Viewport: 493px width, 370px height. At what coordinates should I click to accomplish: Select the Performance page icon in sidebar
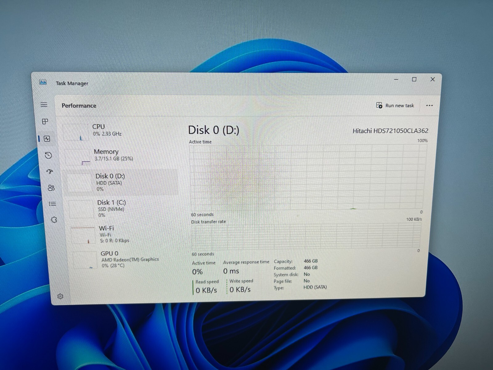tap(47, 139)
